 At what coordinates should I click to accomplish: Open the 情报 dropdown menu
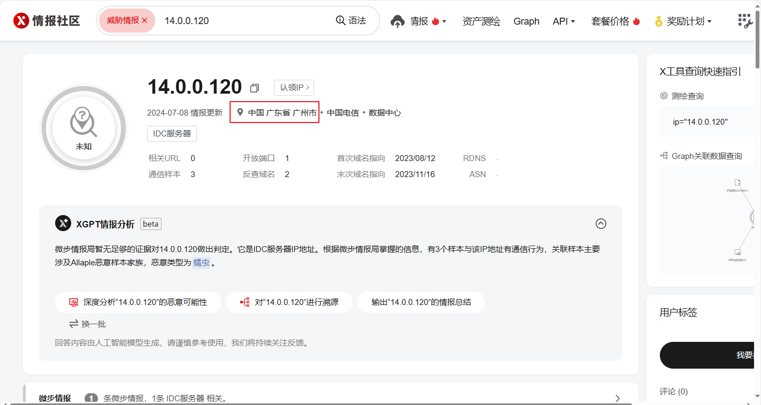click(428, 21)
